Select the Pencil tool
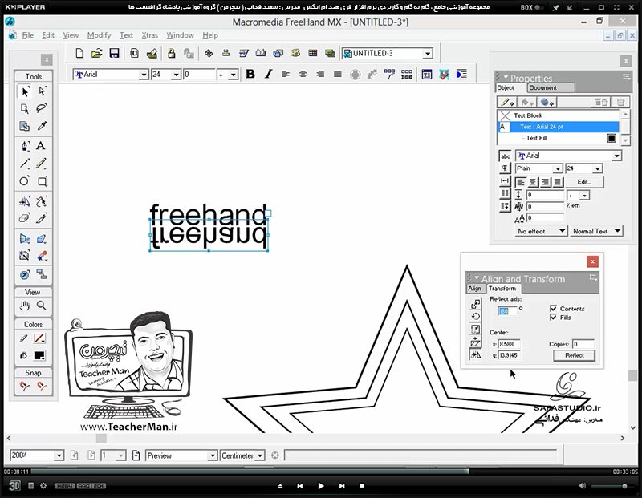Viewport: 642px width, 498px height. click(x=41, y=164)
